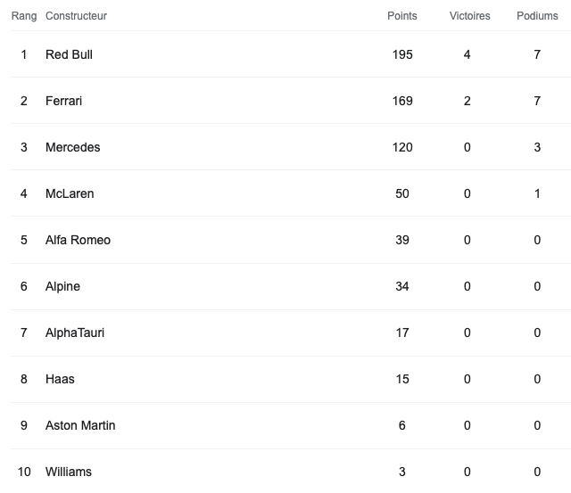Click the Constructeur column header
Screen dimensions: 571x493
click(x=76, y=16)
